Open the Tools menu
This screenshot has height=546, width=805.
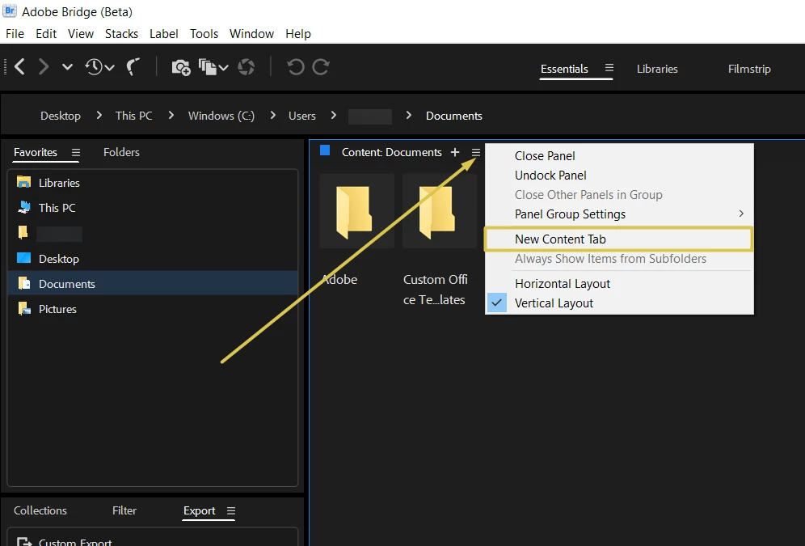[204, 34]
